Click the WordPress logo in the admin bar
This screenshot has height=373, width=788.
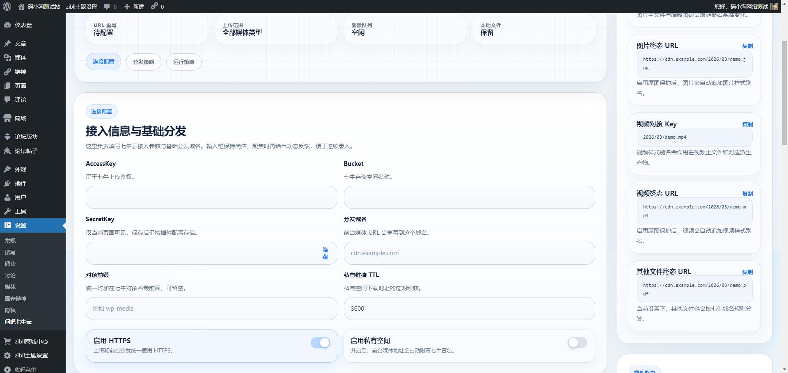tap(6, 7)
